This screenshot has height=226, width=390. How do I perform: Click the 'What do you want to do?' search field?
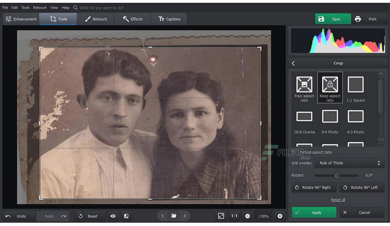tap(102, 8)
